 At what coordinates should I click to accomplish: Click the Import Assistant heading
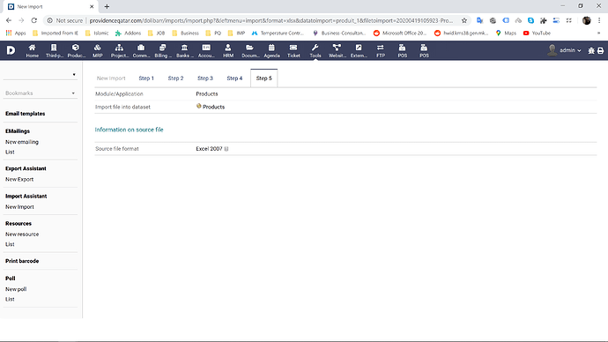26,197
